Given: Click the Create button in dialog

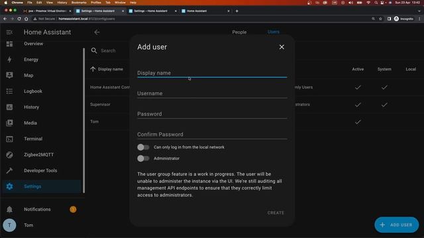Looking at the screenshot, I should (x=276, y=213).
